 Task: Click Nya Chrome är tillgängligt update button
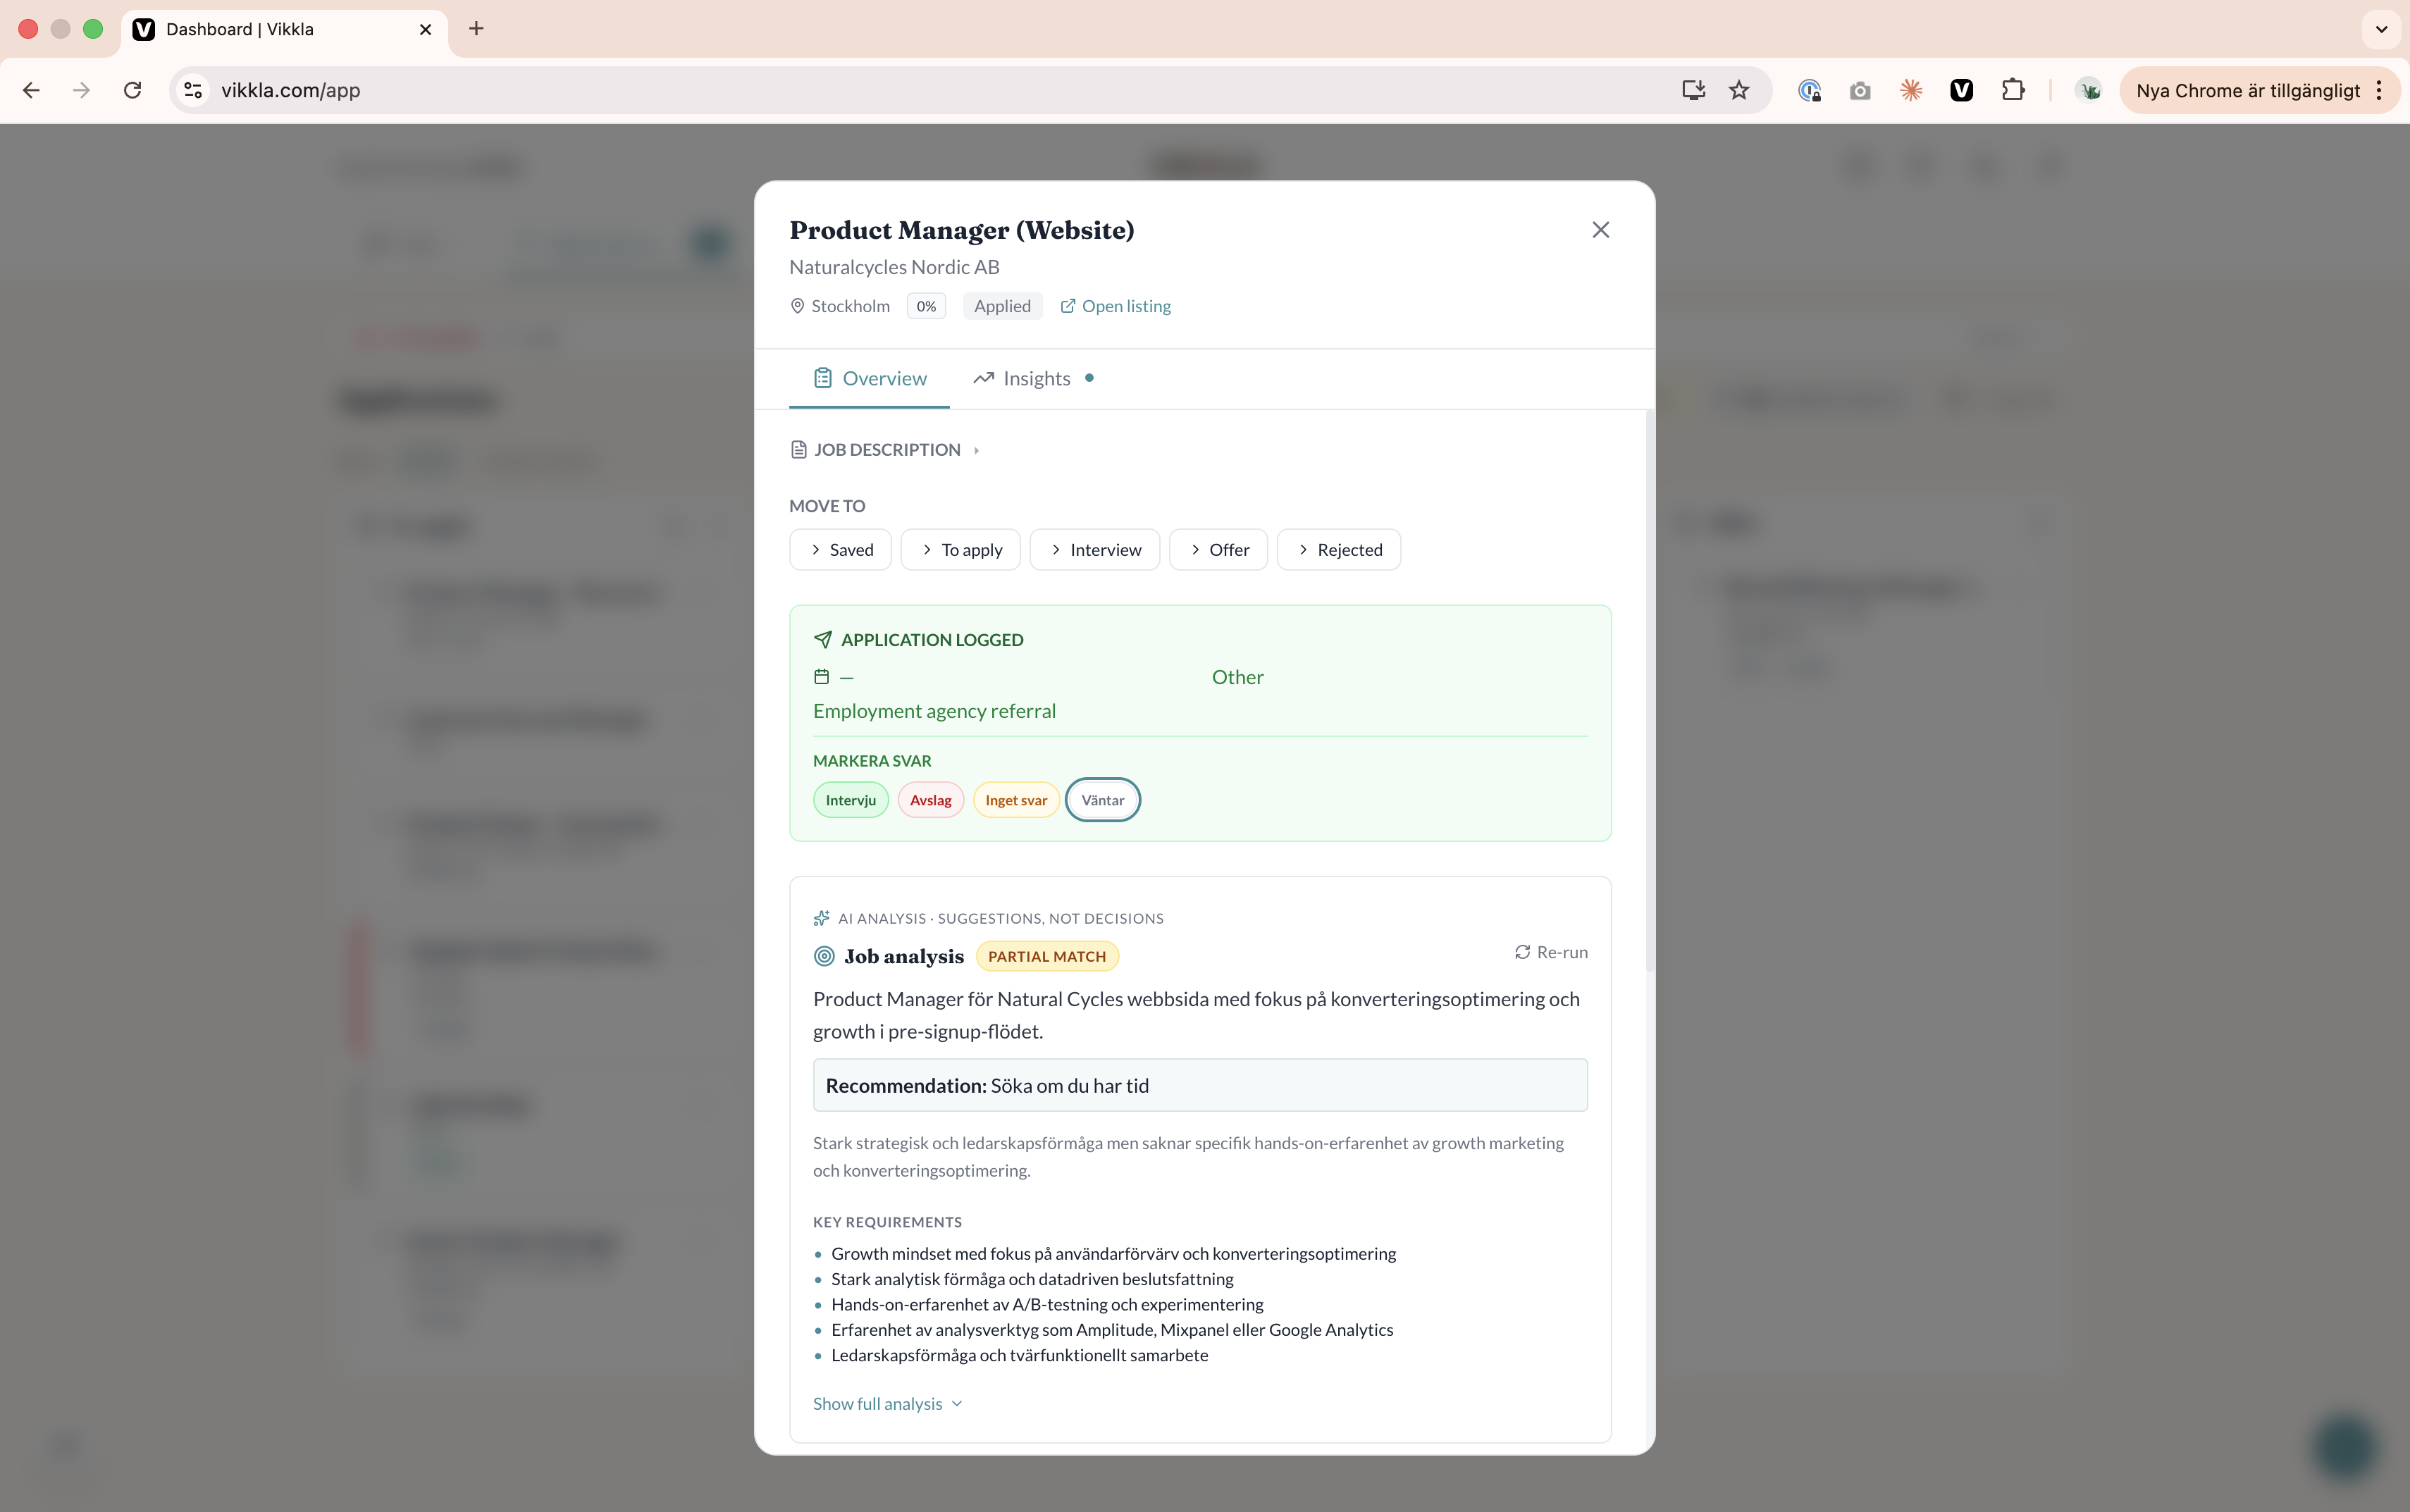2248,90
